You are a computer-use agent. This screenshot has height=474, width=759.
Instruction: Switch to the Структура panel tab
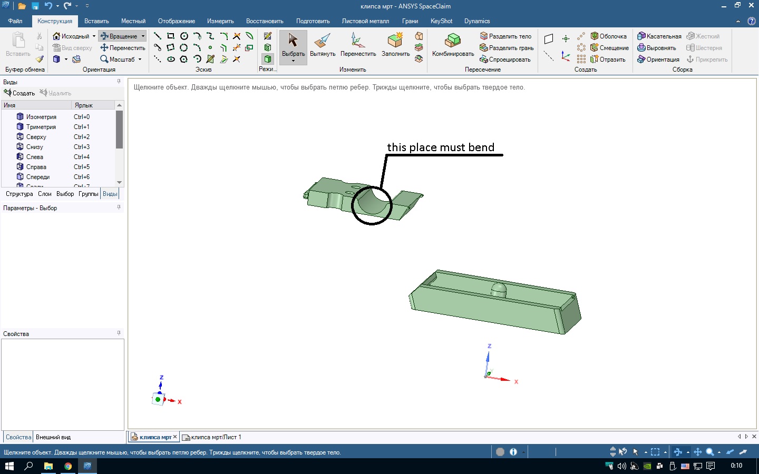pyautogui.click(x=20, y=194)
